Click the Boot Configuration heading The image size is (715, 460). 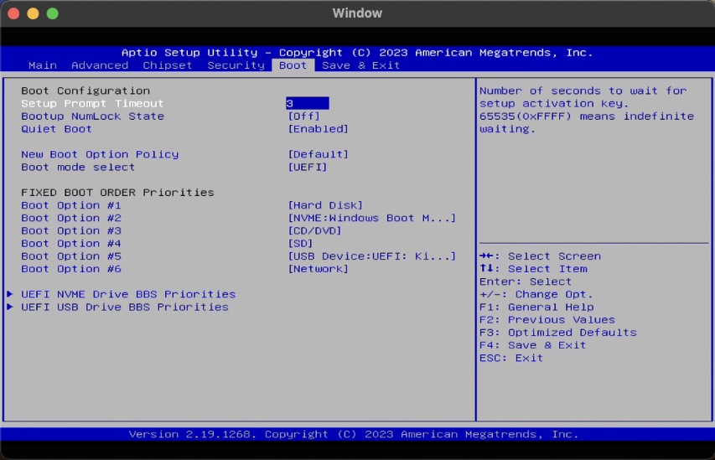[x=85, y=90]
